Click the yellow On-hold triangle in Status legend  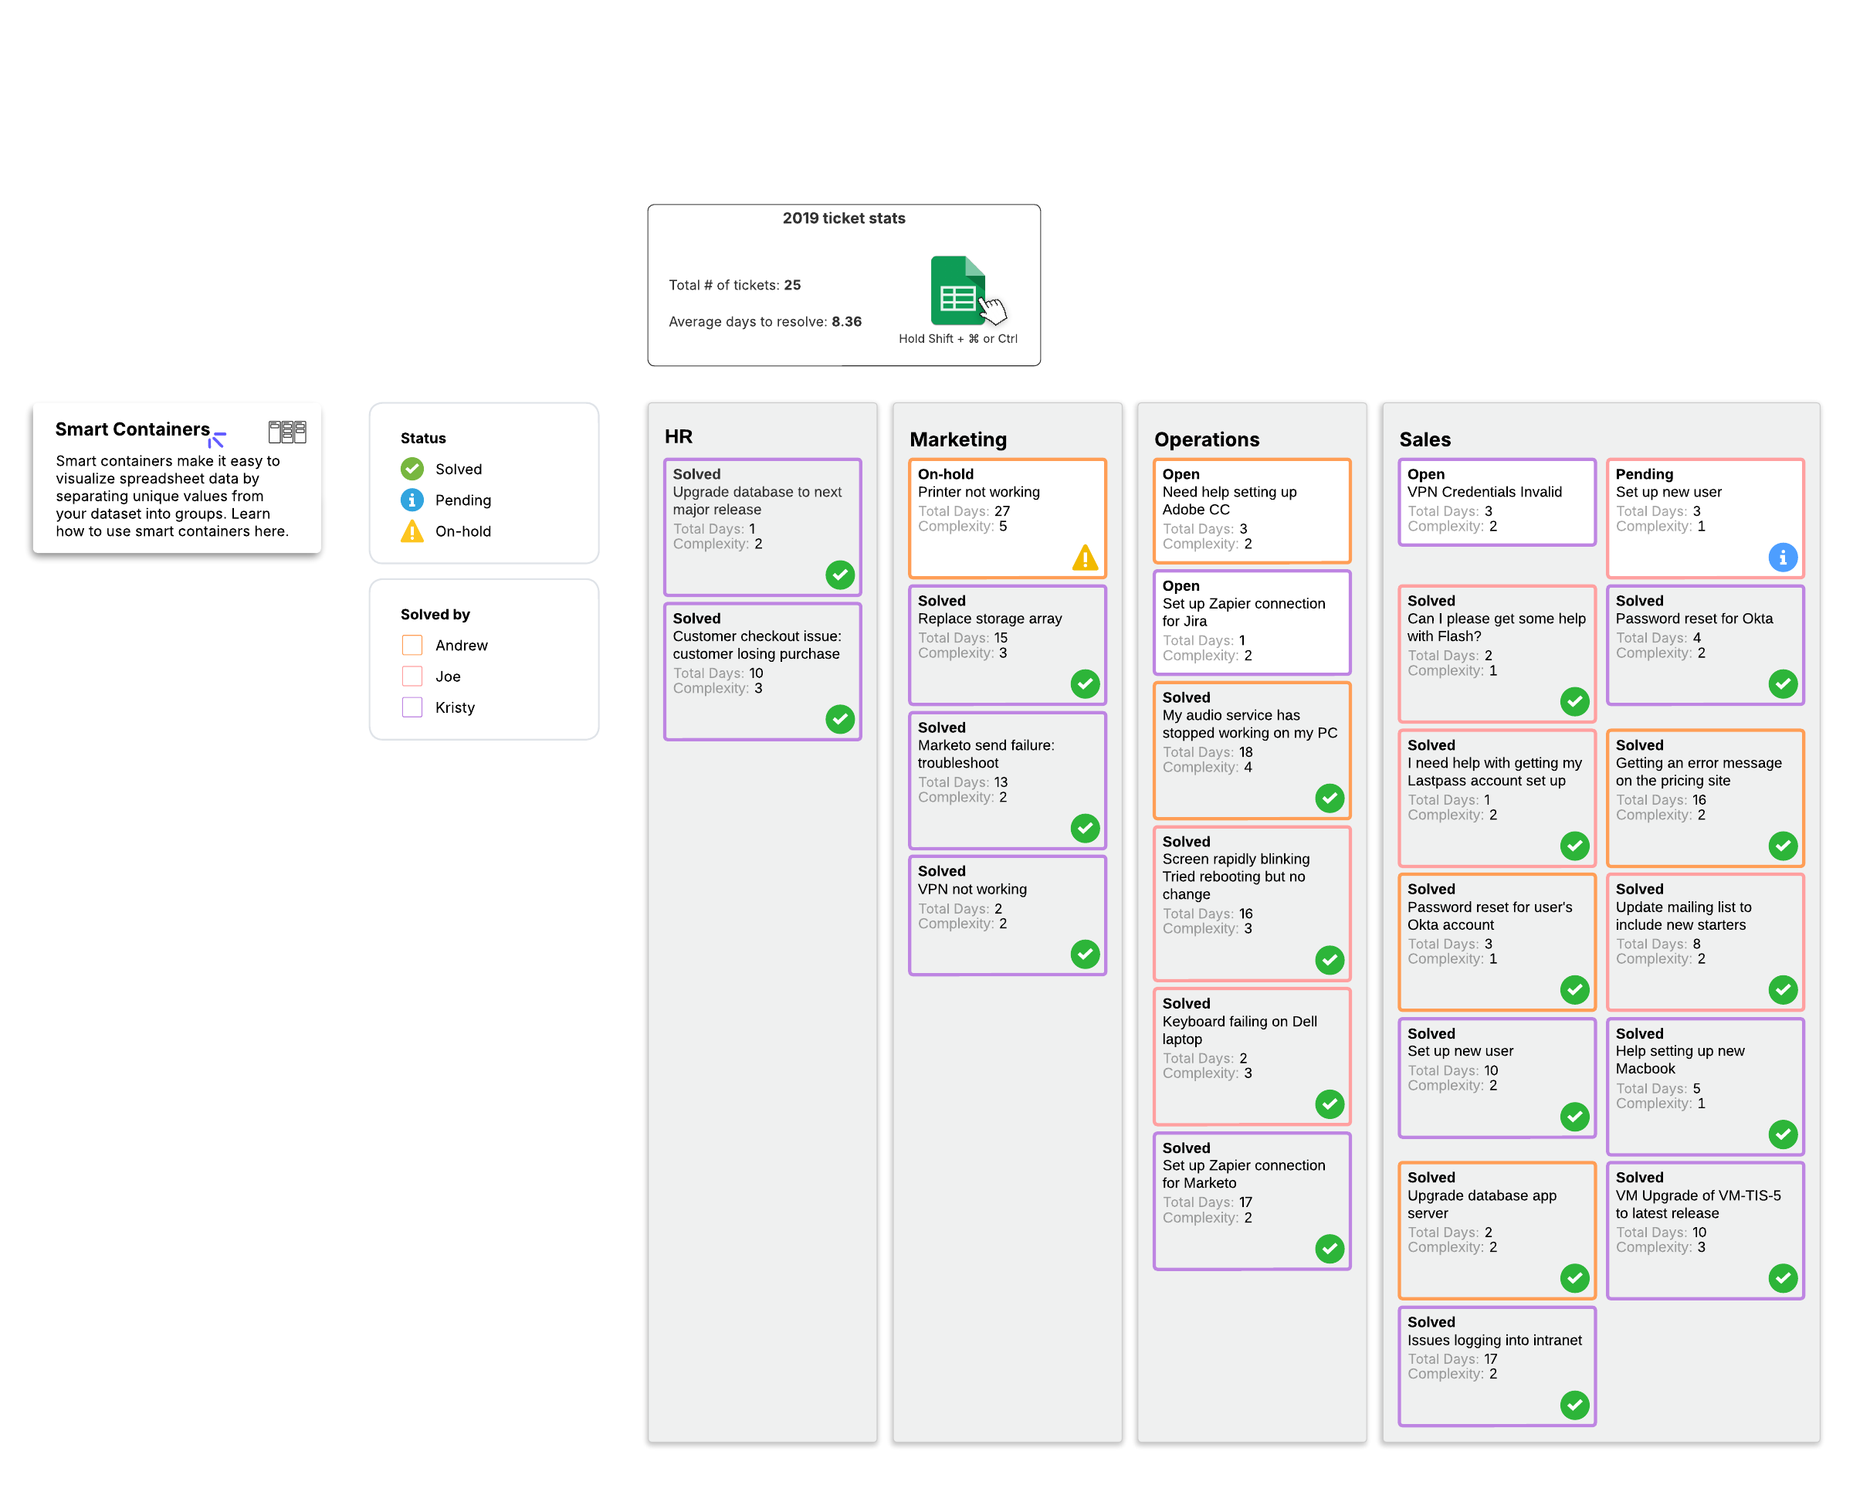[x=412, y=531]
